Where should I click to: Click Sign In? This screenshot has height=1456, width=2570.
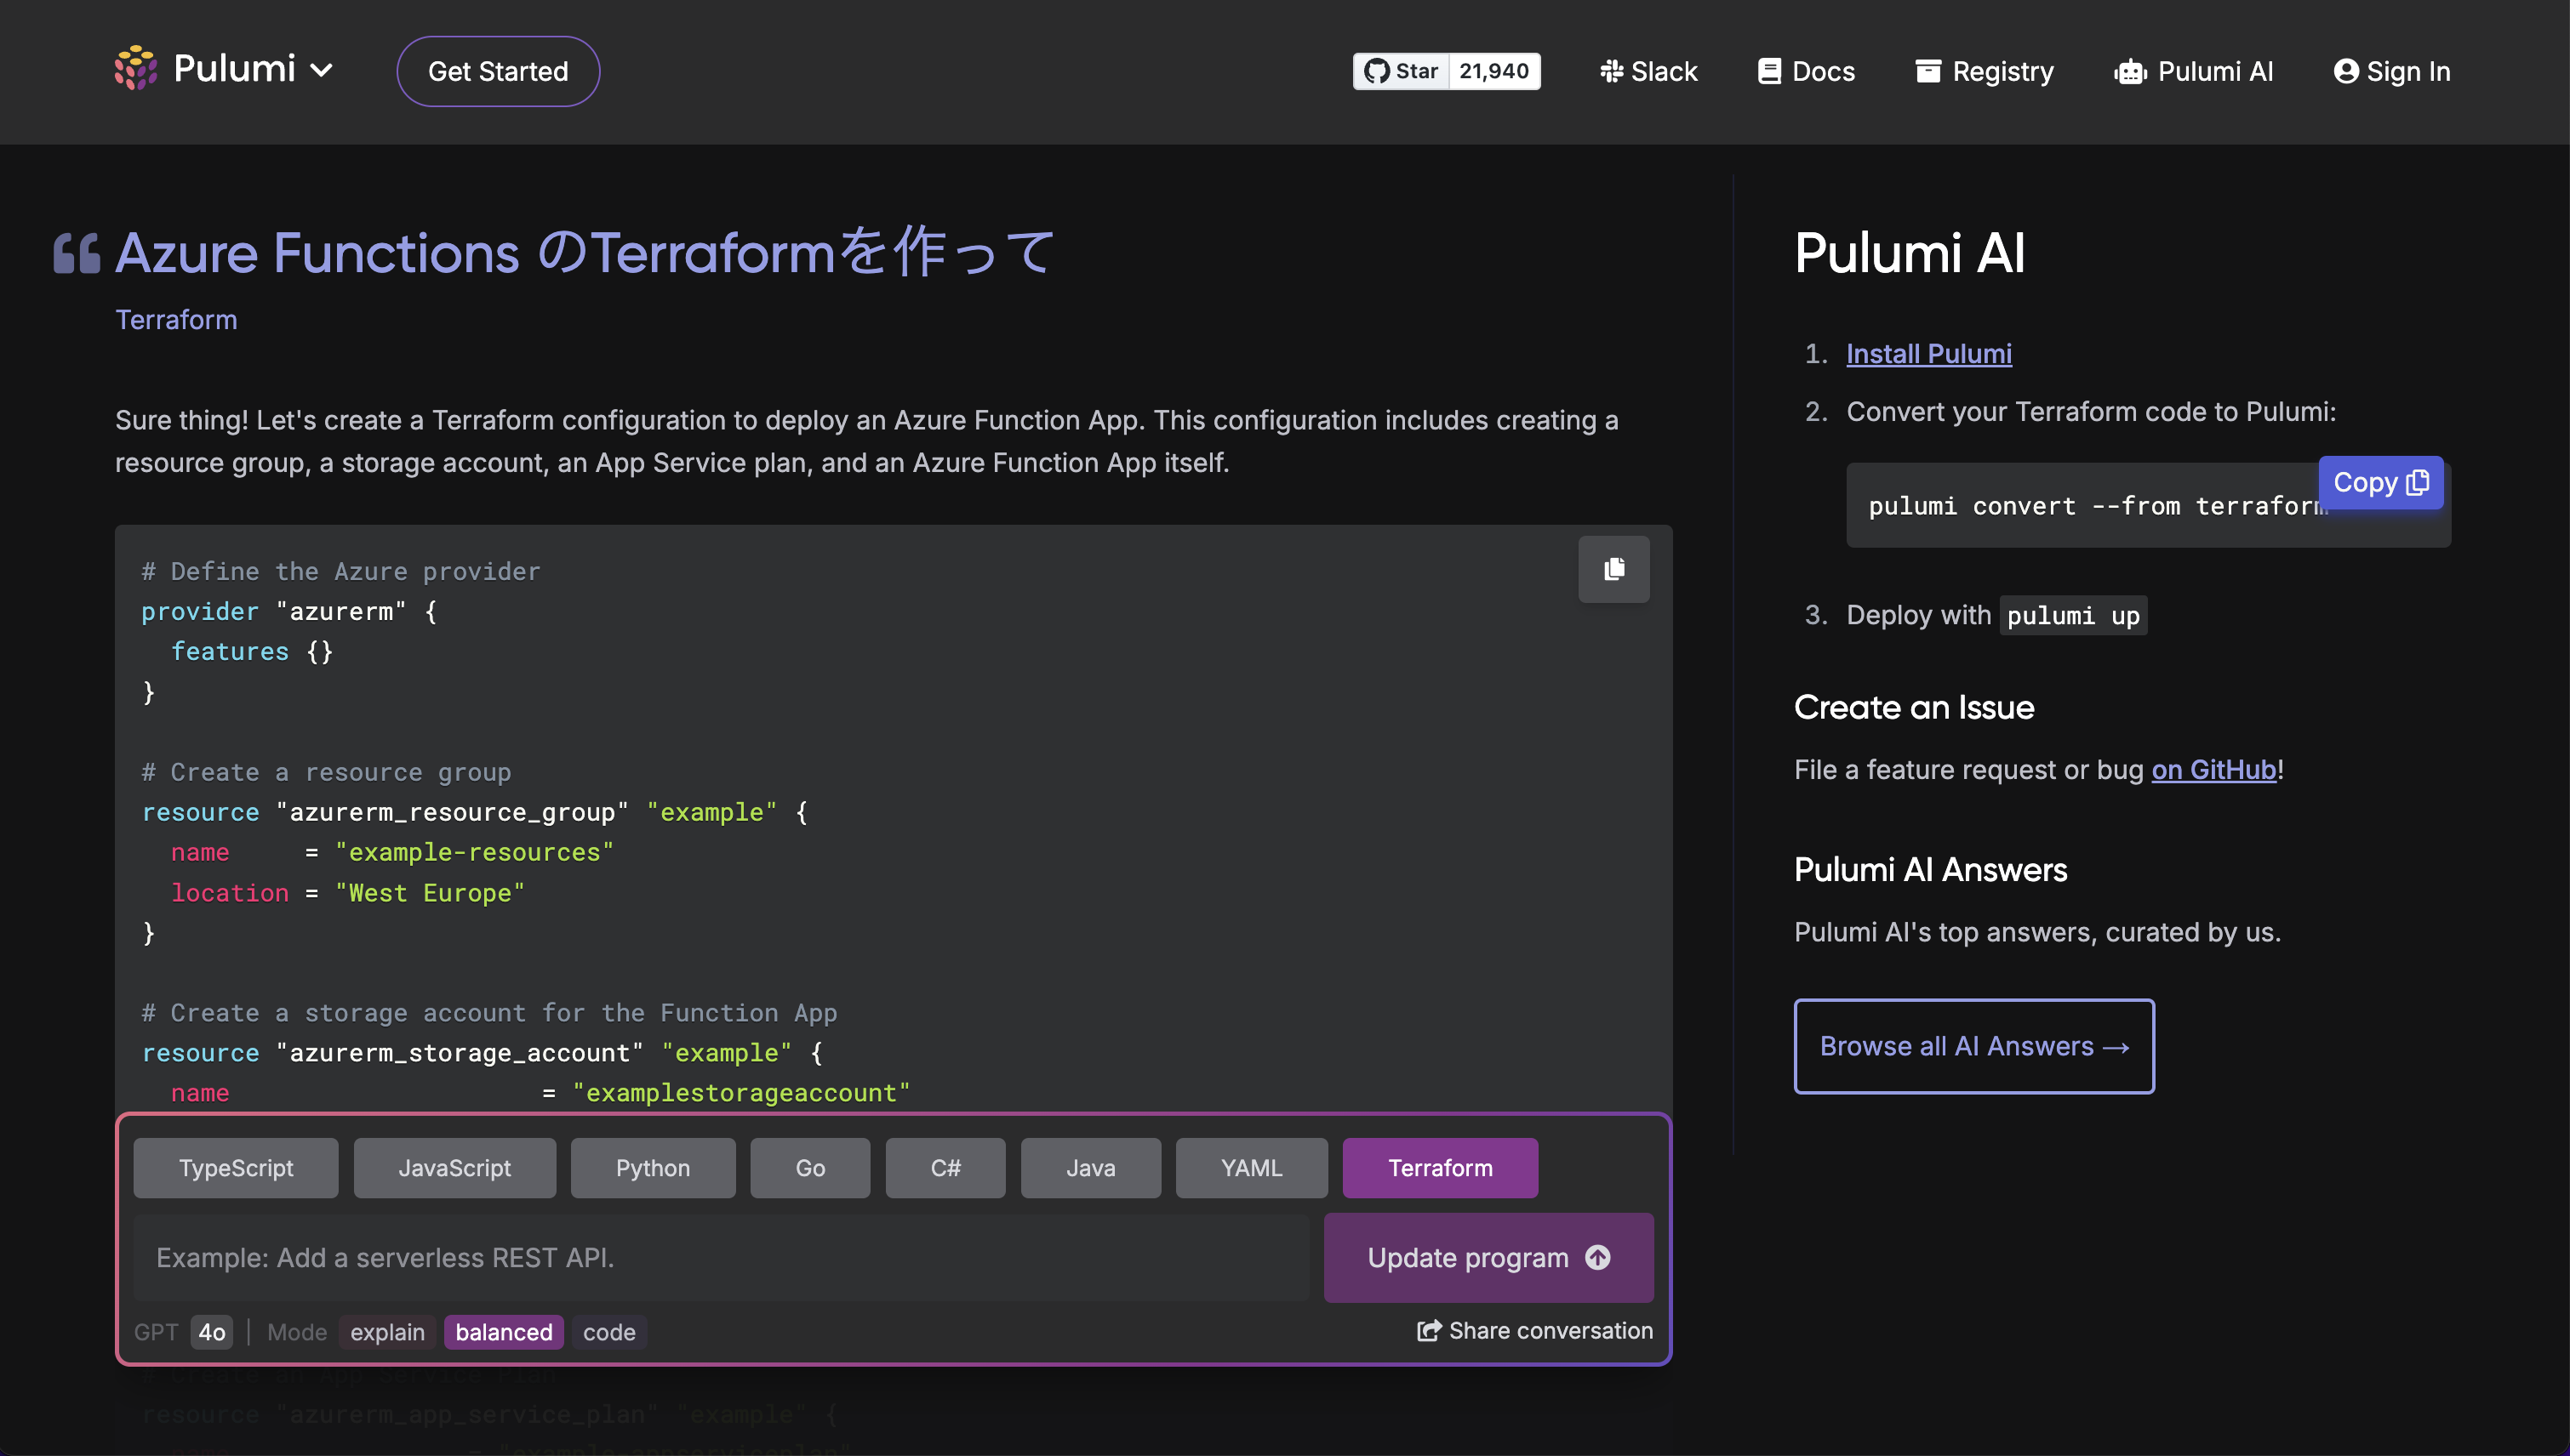(2392, 71)
